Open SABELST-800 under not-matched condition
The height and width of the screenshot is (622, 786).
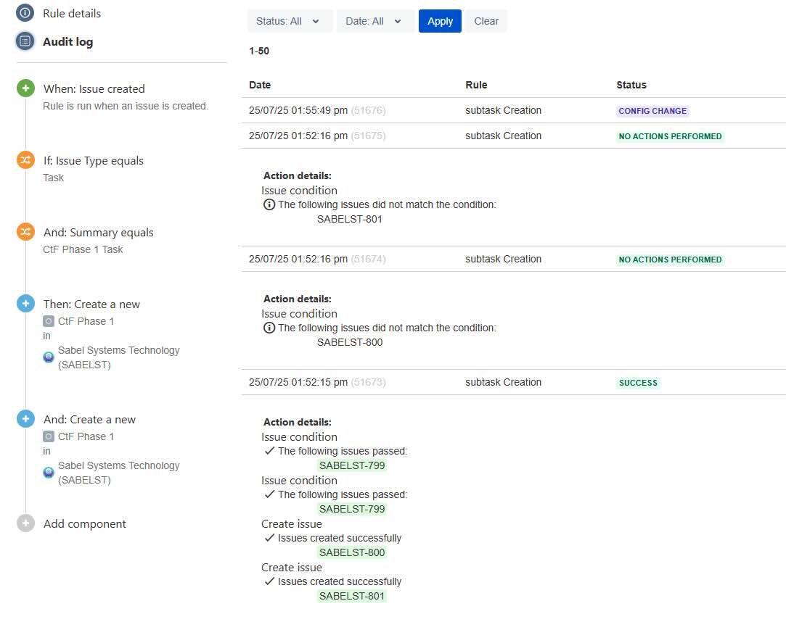coord(349,342)
